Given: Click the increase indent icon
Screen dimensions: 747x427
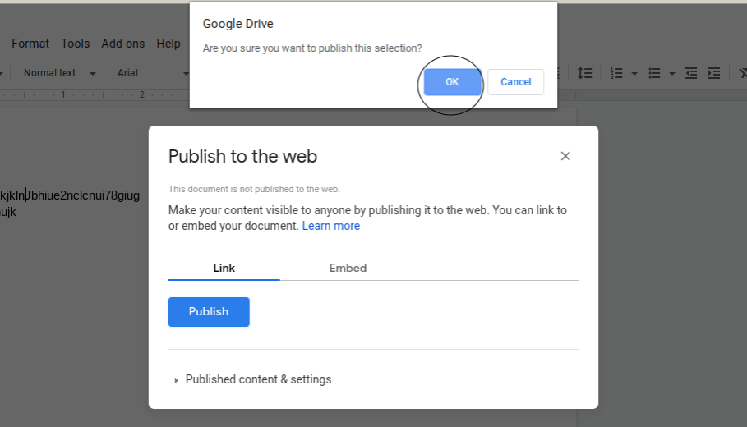Looking at the screenshot, I should (714, 73).
